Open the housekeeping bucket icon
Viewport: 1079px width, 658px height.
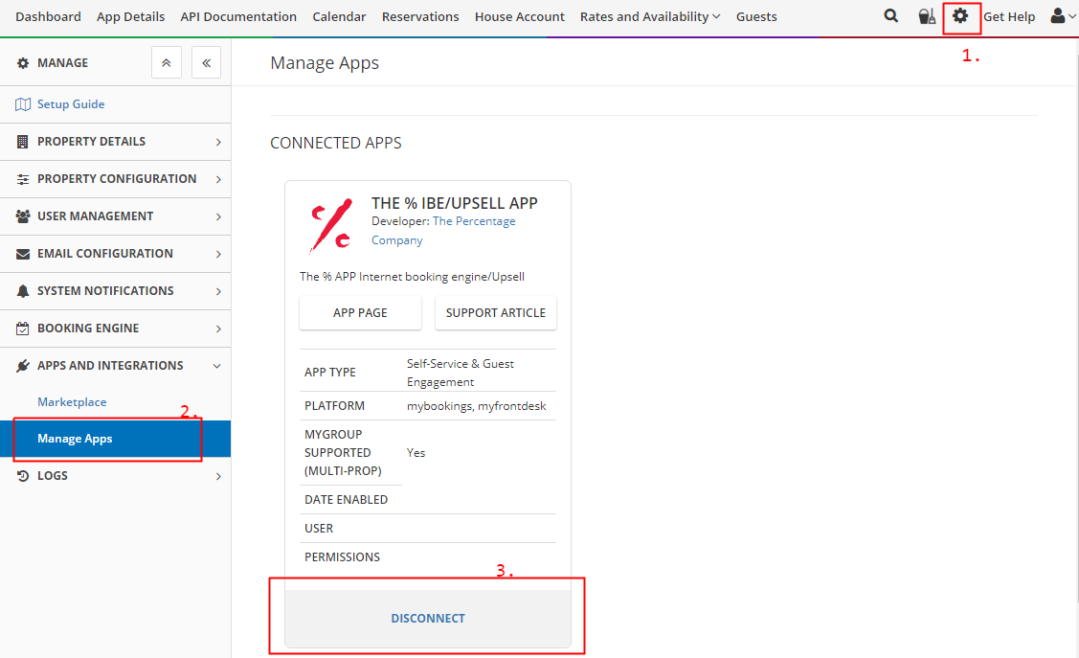pos(927,16)
